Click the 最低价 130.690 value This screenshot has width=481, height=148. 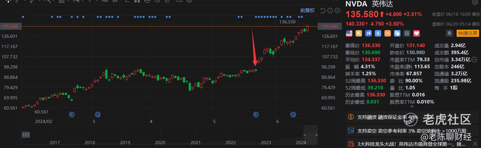[371, 53]
